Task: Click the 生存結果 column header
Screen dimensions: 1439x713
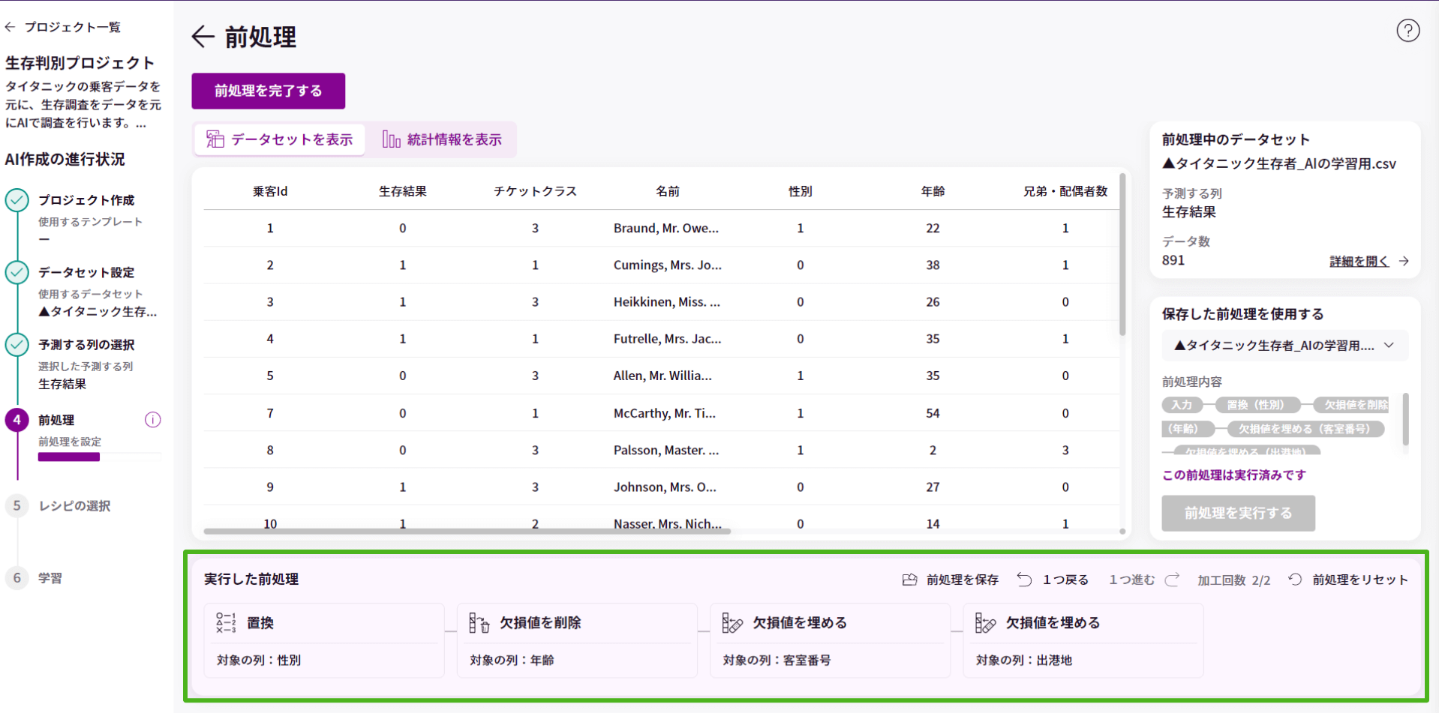Action: [403, 191]
